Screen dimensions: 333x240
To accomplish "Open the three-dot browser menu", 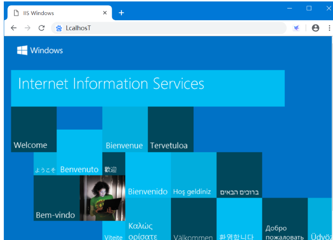I will [329, 28].
